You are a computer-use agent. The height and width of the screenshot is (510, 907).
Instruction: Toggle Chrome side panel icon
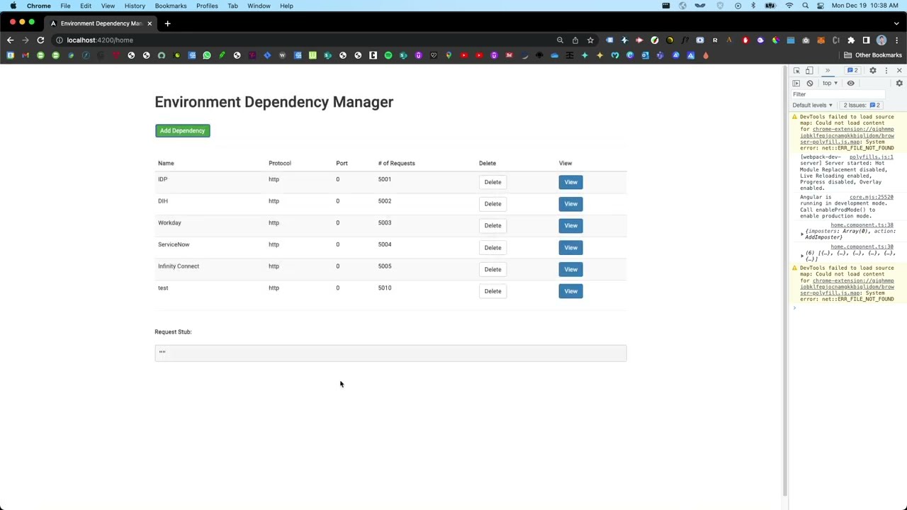[866, 40]
